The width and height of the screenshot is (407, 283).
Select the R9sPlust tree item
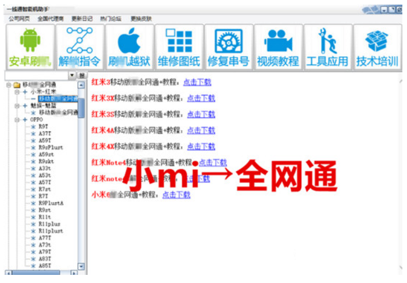coord(51,148)
